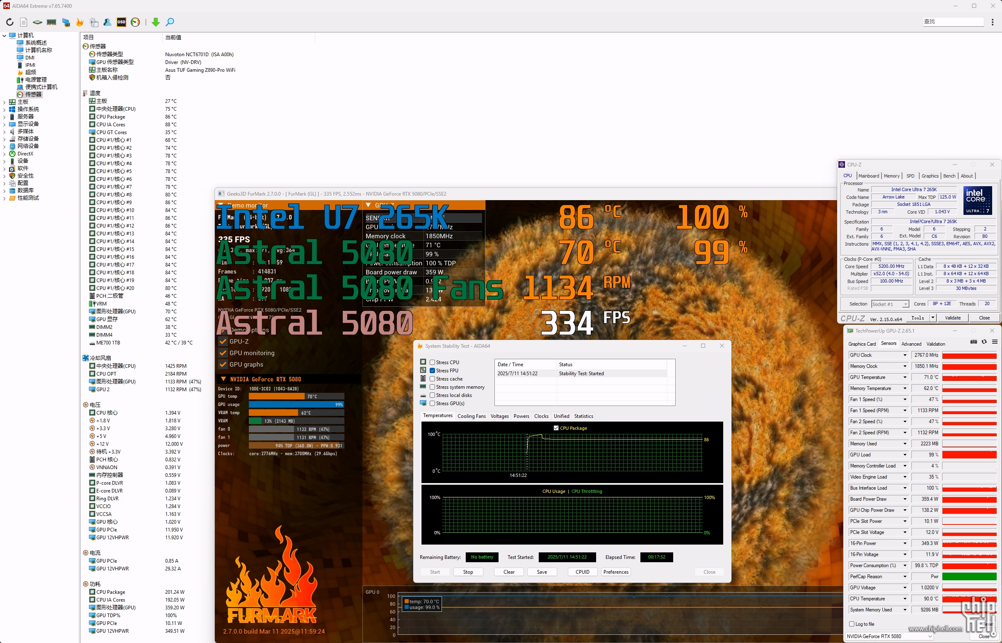Open CPU-Z Memory tab
Image resolution: width=1002 pixels, height=643 pixels.
pos(891,176)
